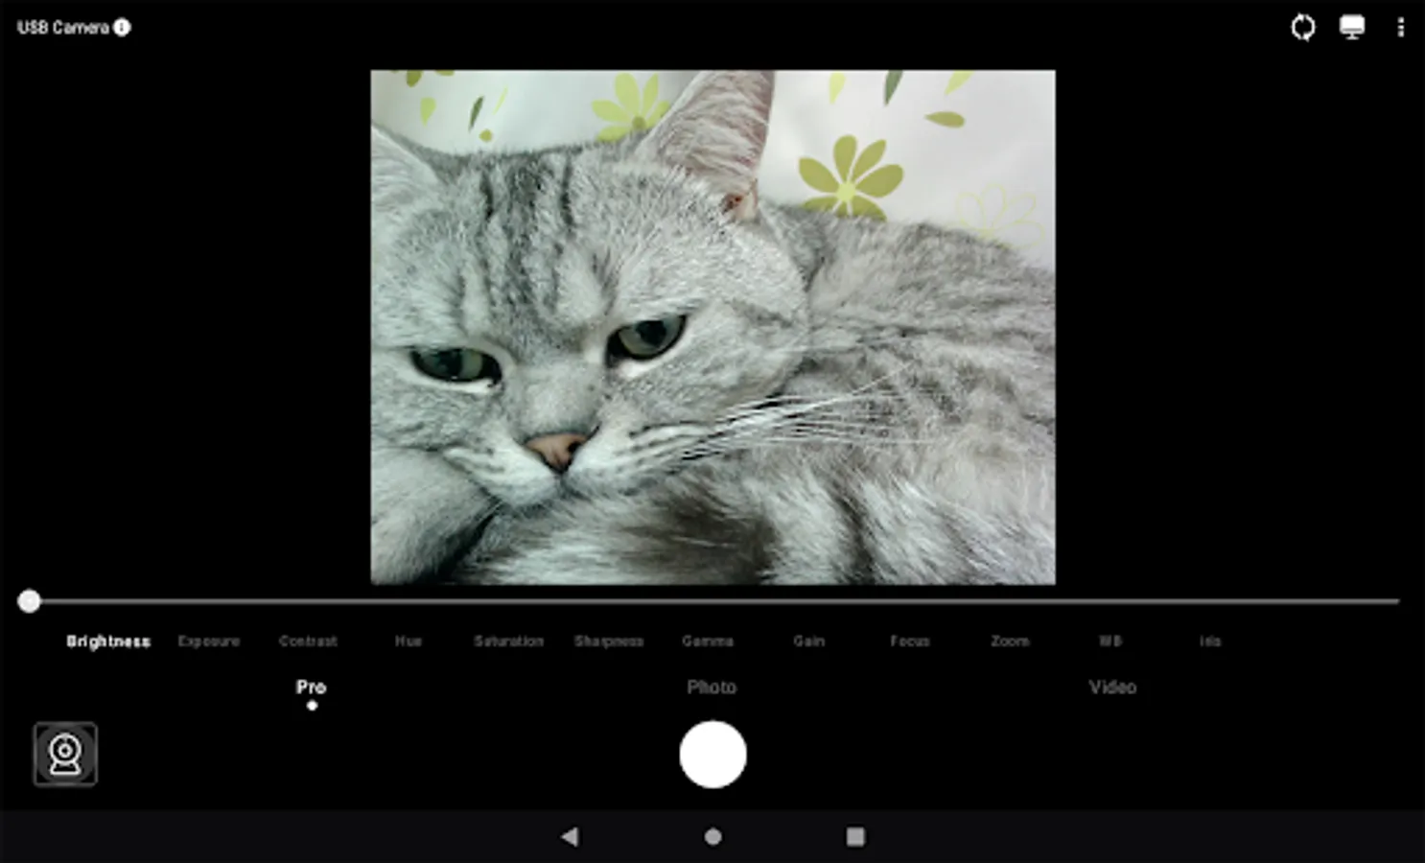Select the Exposure adjustment
The height and width of the screenshot is (863, 1425).
[x=208, y=641]
